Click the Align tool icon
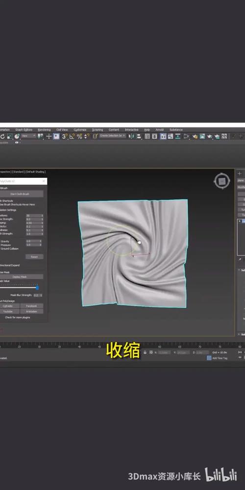Image resolution: width=245 pixels, height=490 pixels. tap(139, 136)
